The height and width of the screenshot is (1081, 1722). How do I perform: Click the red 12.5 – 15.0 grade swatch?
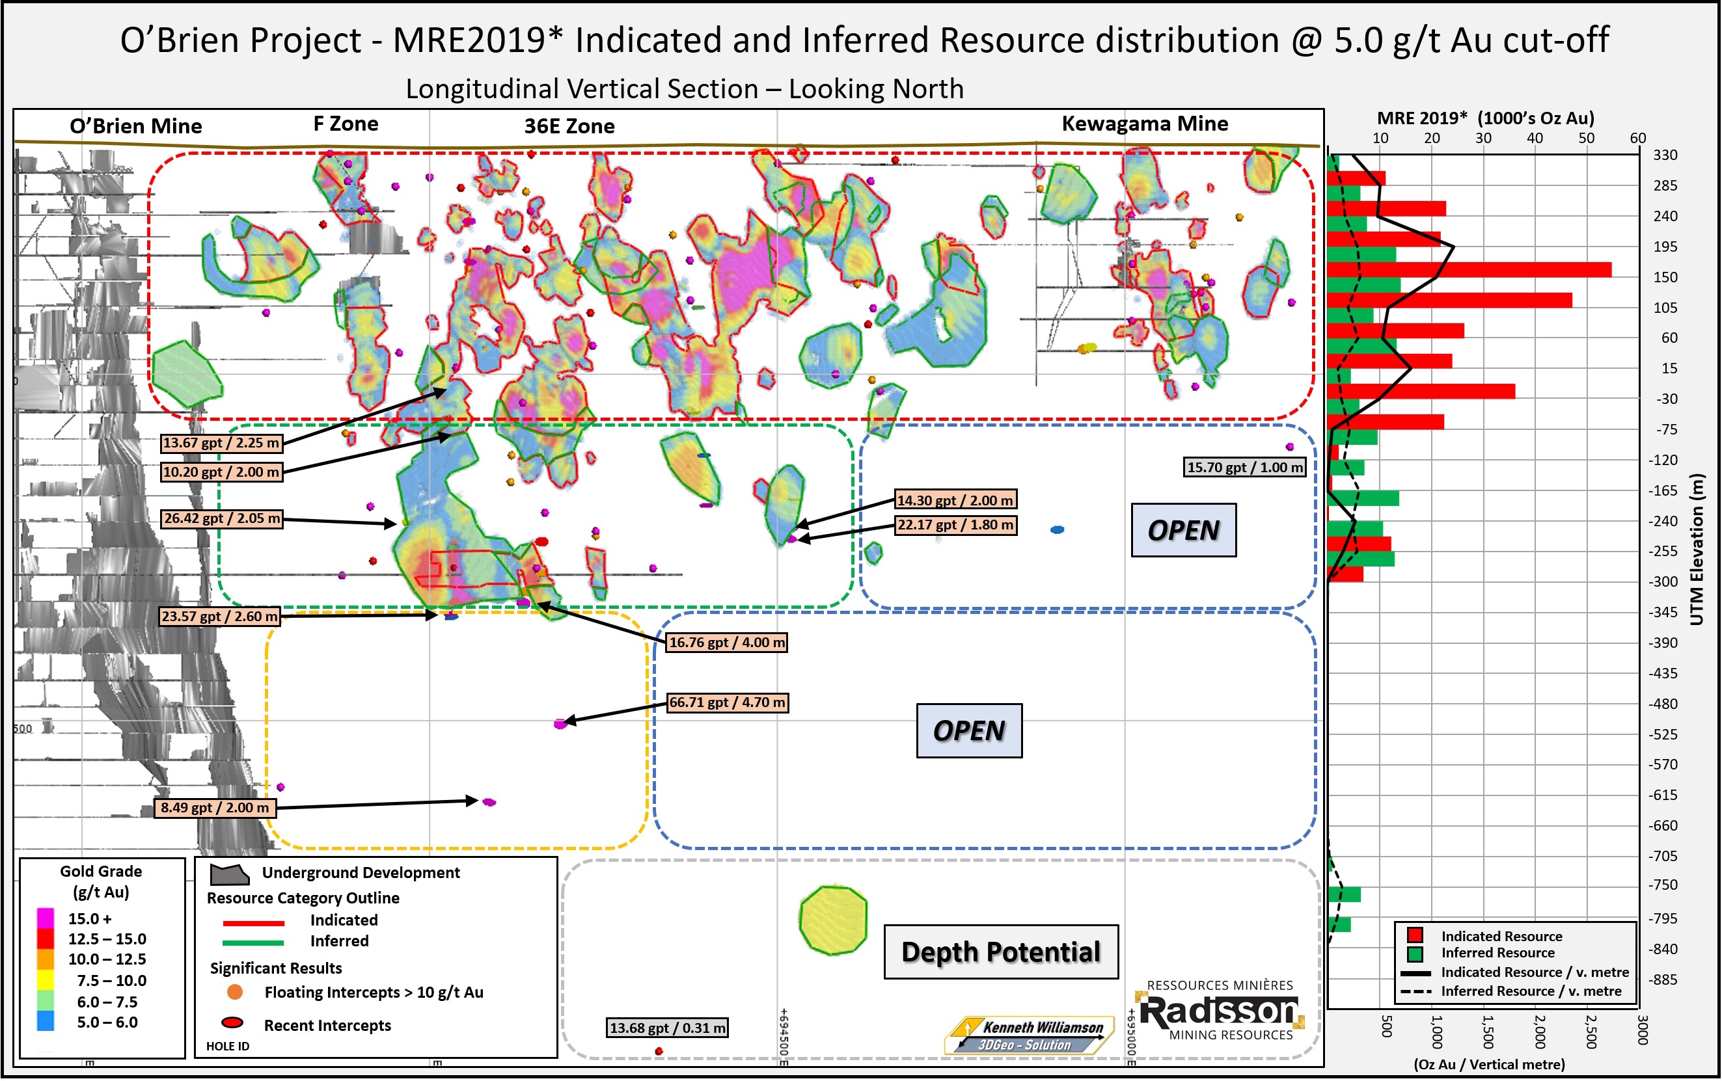[x=45, y=938]
